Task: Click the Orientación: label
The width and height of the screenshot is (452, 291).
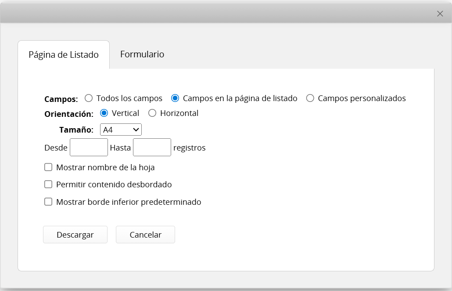Action: (69, 114)
